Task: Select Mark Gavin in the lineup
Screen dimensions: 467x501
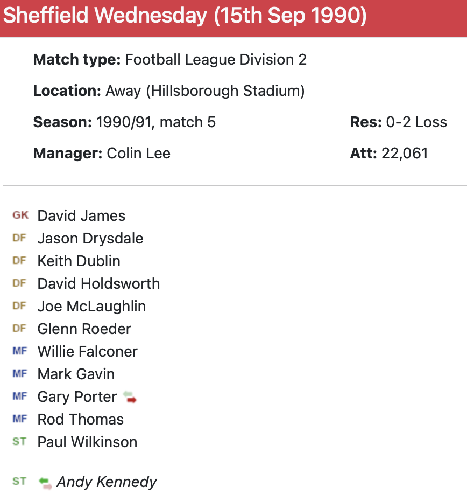Action: pos(76,374)
